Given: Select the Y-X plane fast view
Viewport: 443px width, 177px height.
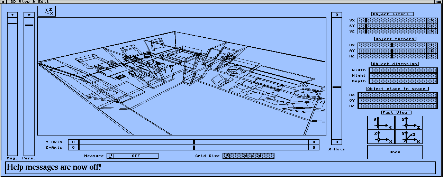Looking at the screenshot, I should [381, 123].
